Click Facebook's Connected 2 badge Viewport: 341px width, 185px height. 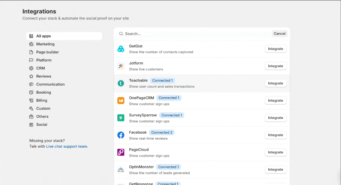tap(162, 133)
